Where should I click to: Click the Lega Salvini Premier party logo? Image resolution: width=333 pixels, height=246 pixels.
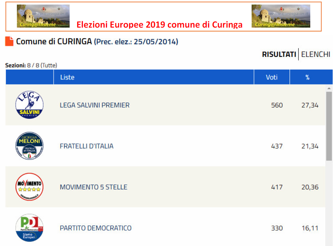click(29, 105)
